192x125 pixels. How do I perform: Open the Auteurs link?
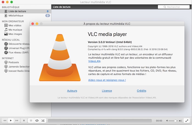pos(72,91)
